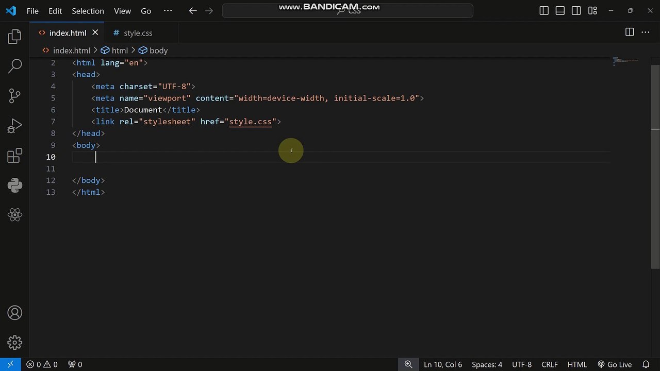Open the View menu
Viewport: 660px width, 371px height.
point(122,11)
